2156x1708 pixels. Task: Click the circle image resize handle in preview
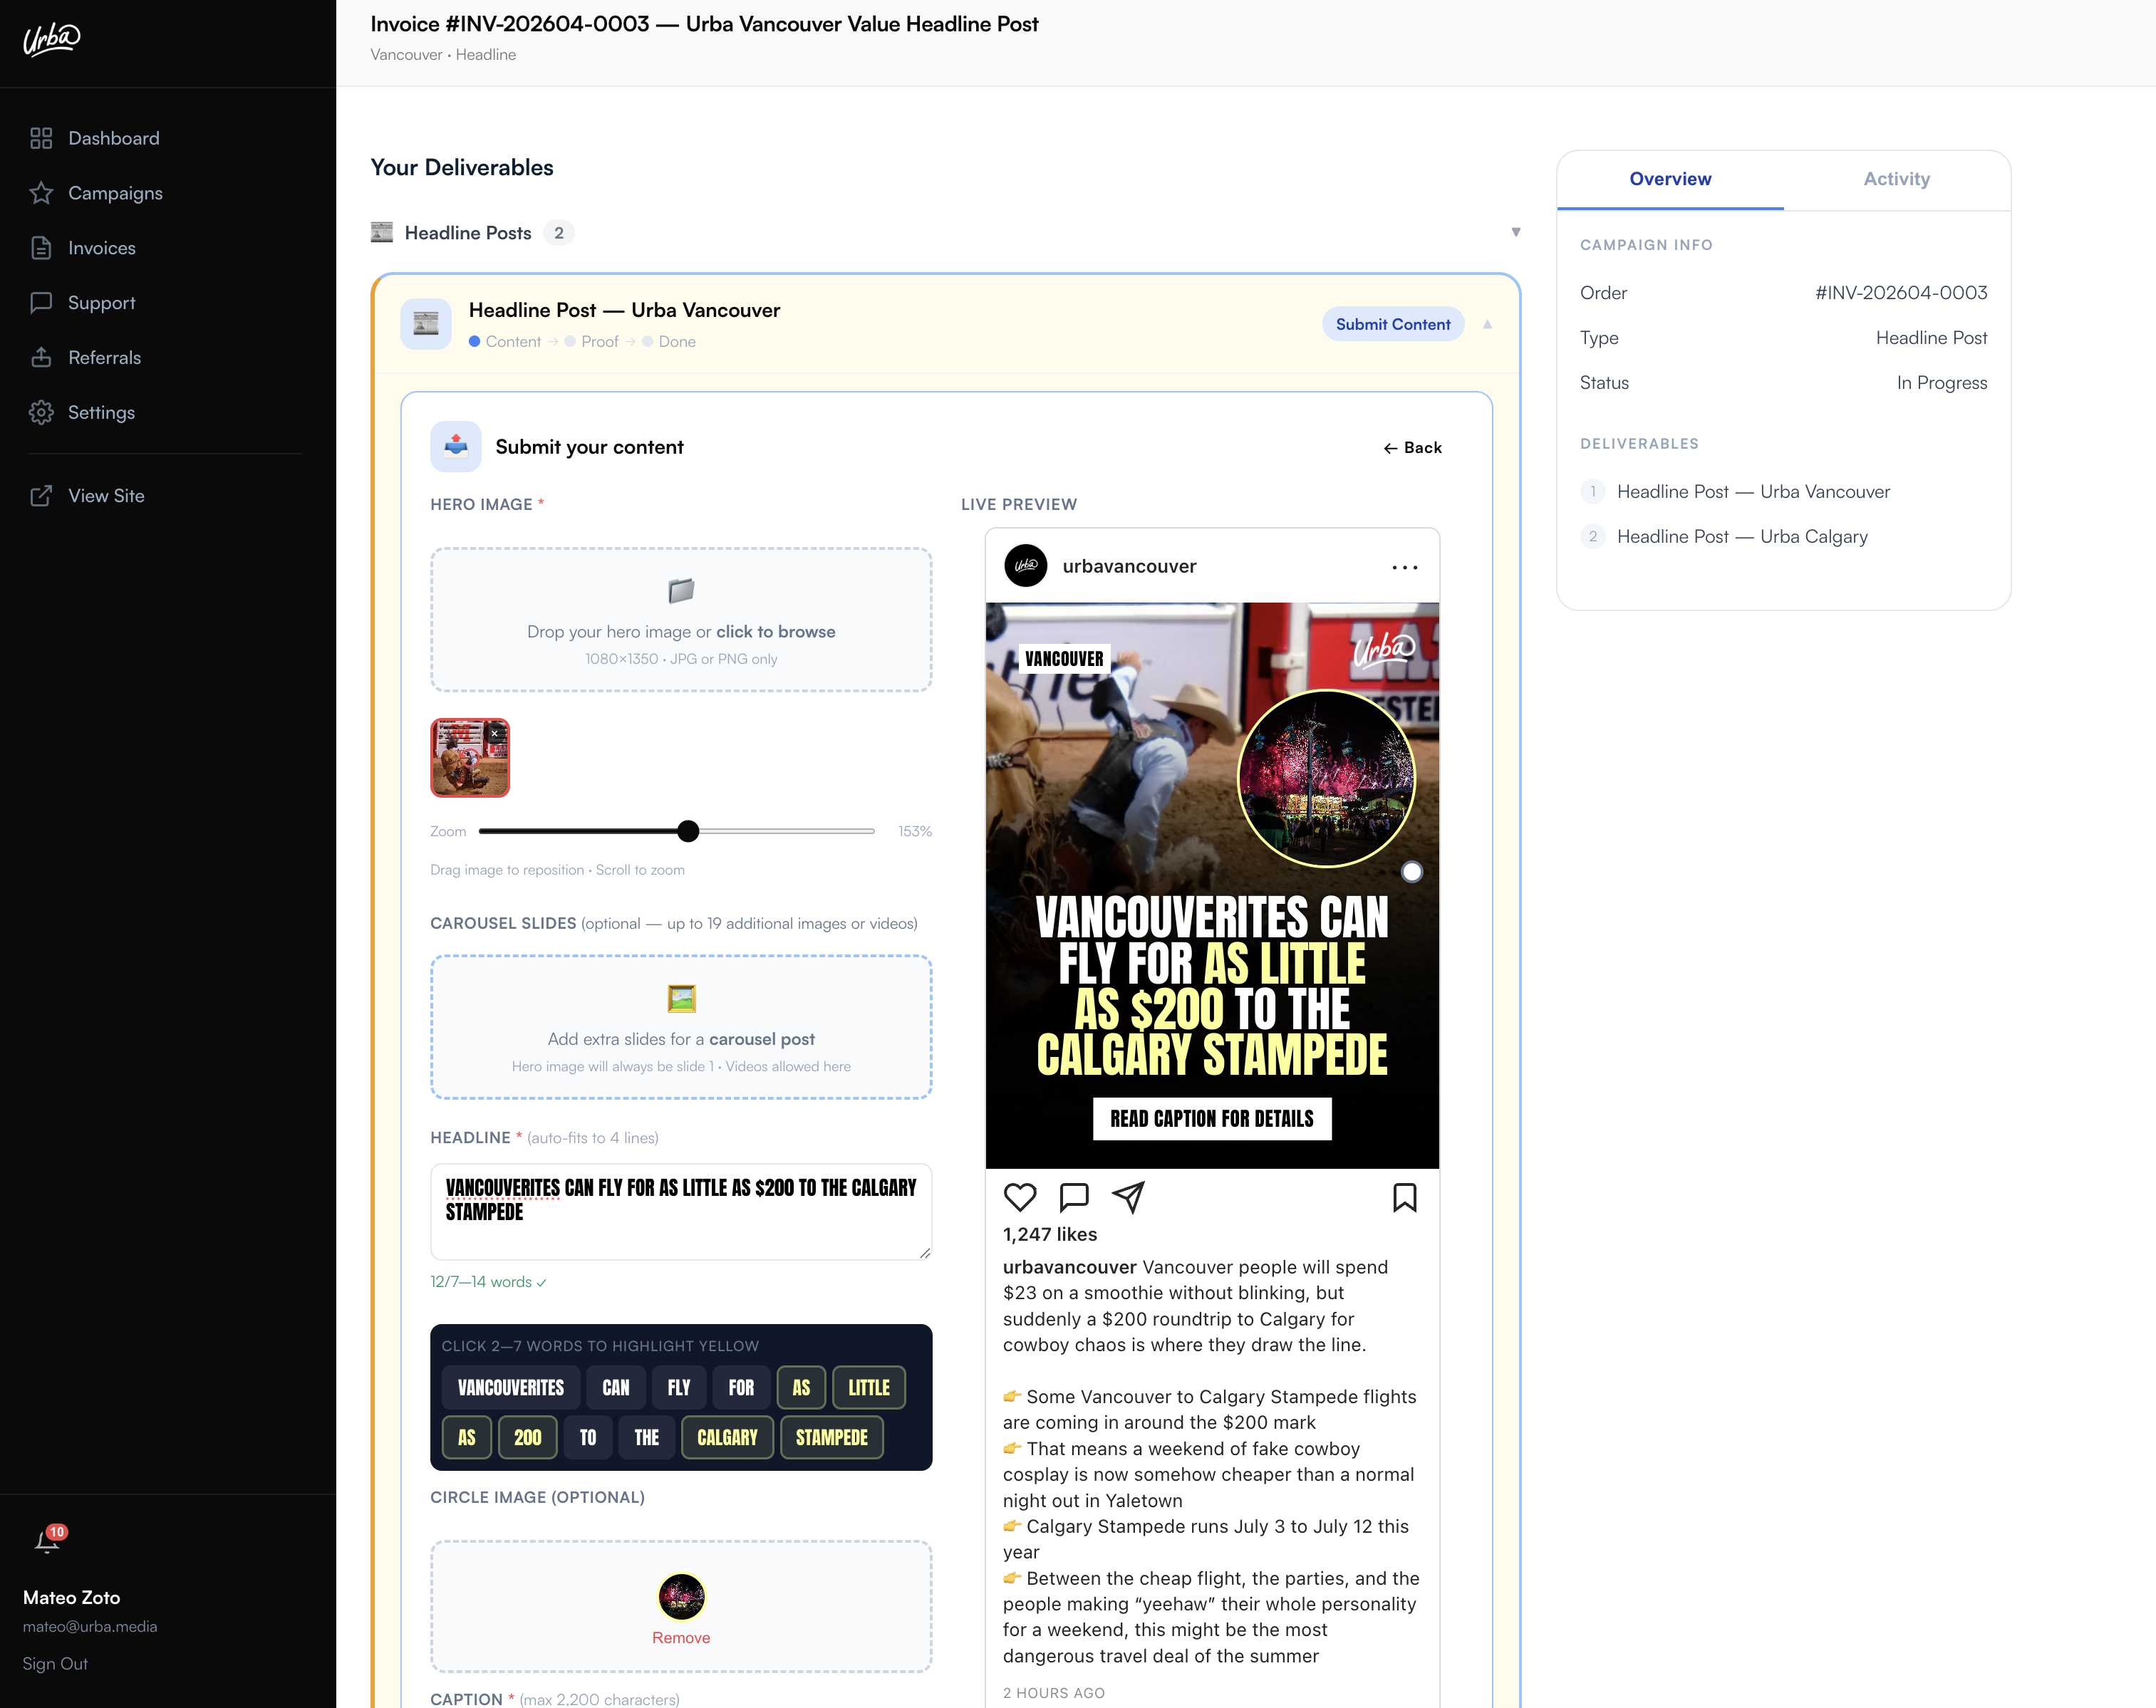tap(1412, 872)
